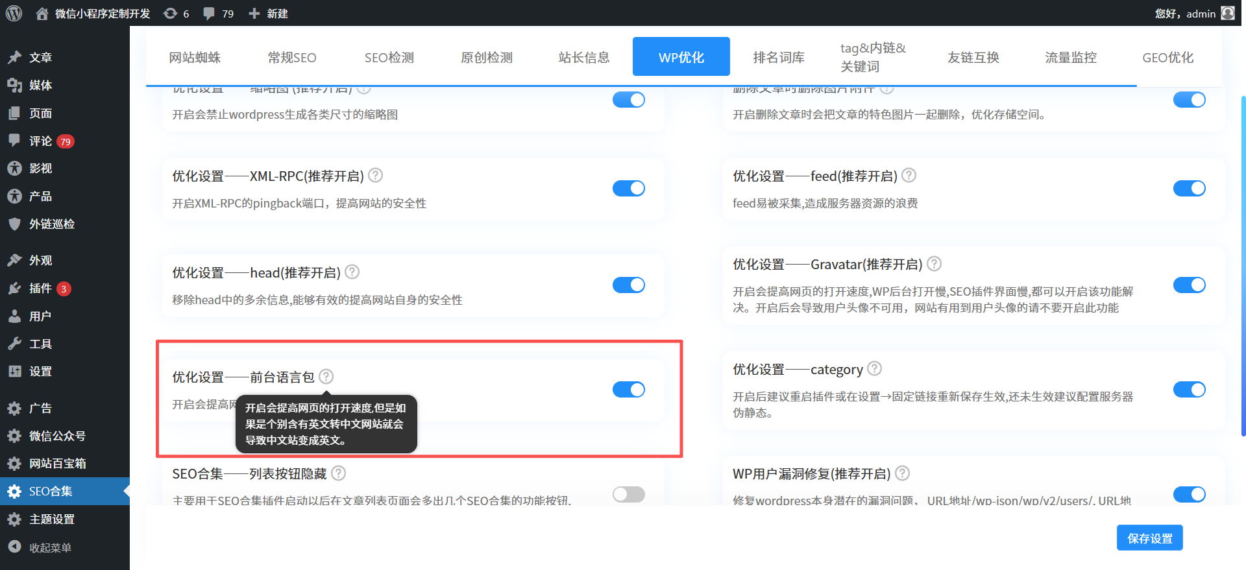Click the page's vertical scrollbar
Image resolution: width=1246 pixels, height=570 pixels.
1243,266
